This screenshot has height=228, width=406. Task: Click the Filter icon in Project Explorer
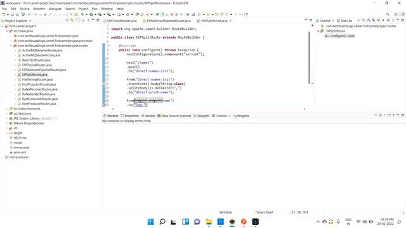pos(77,20)
